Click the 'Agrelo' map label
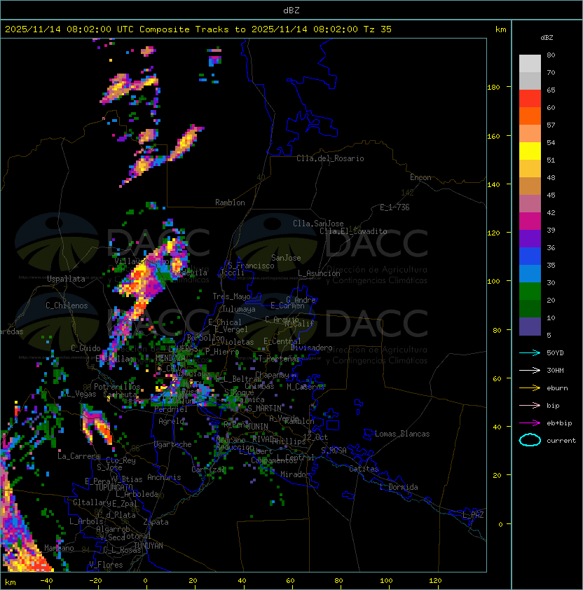 tap(171, 421)
